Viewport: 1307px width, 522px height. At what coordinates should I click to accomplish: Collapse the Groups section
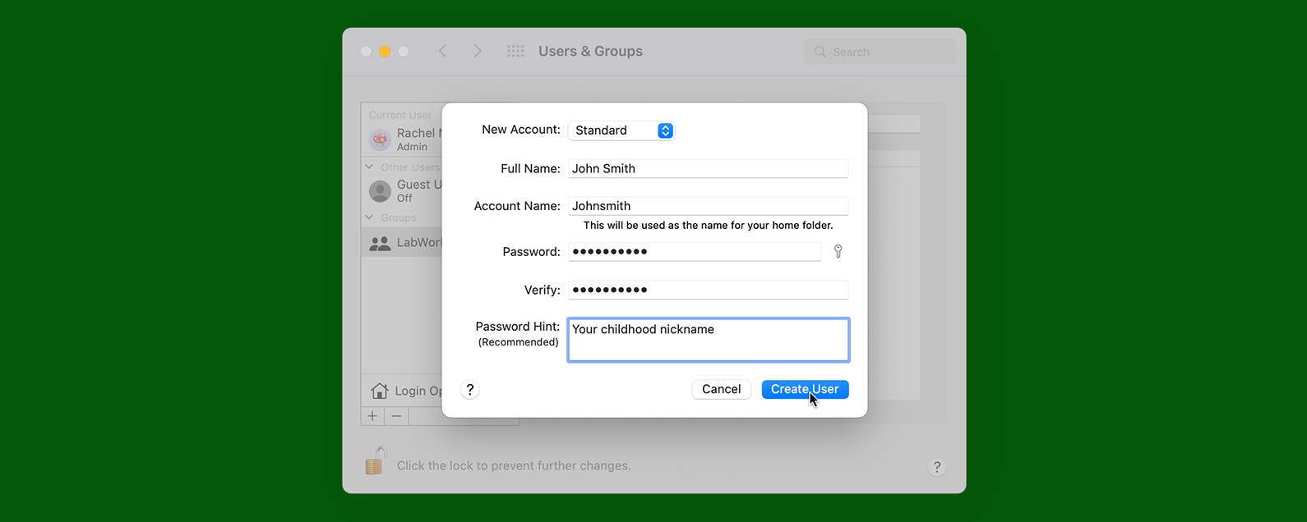[x=369, y=217]
